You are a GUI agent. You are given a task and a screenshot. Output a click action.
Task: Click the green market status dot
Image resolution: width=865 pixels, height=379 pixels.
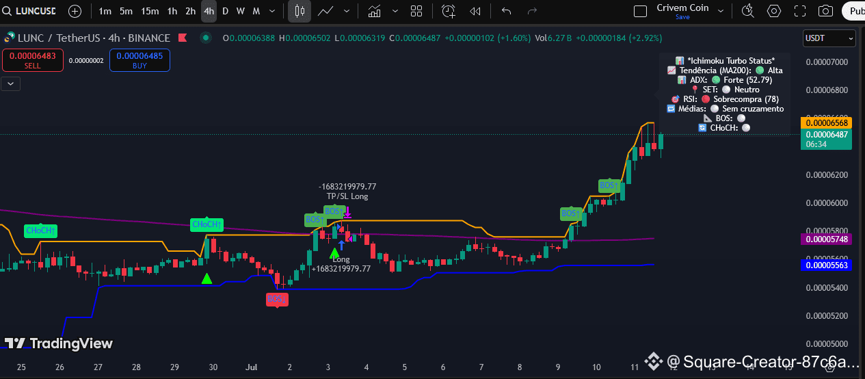[x=205, y=38]
